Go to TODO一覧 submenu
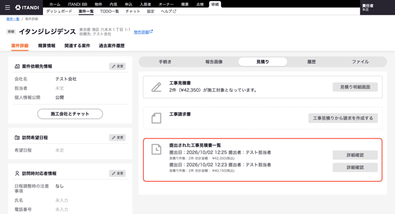 point(109,11)
